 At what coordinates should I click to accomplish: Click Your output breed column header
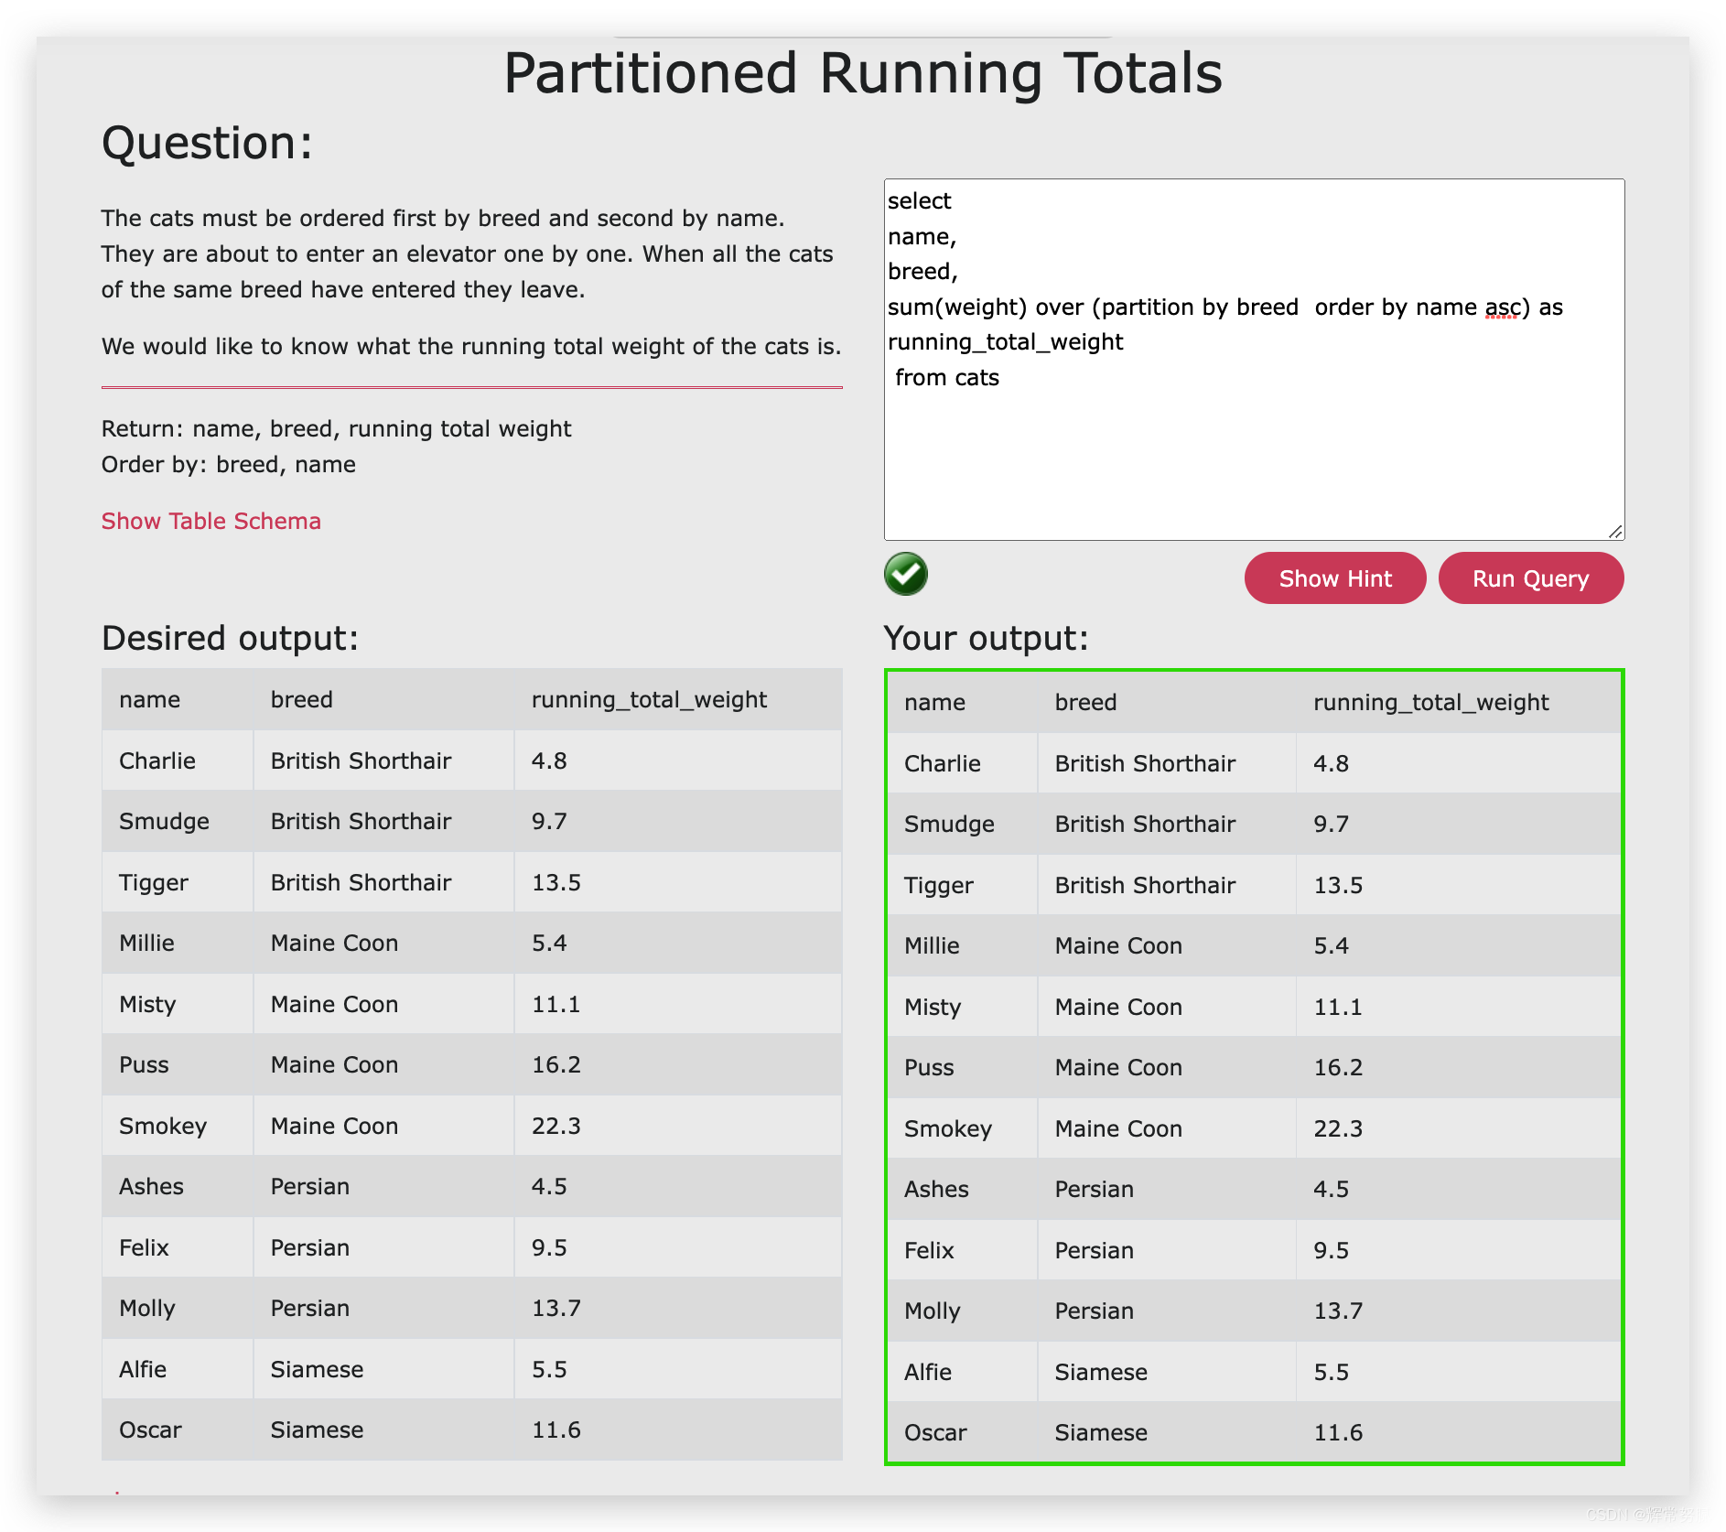coord(1085,702)
